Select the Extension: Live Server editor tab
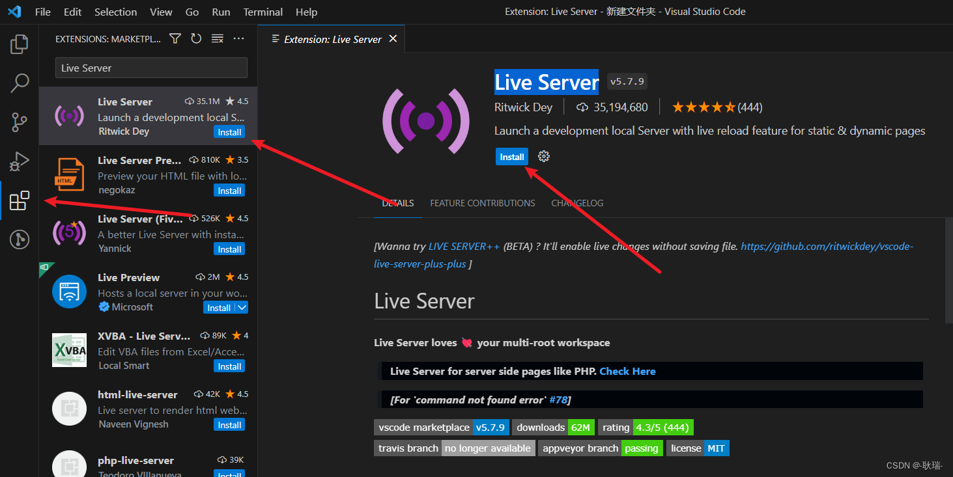Viewport: 953px width, 477px height. [x=332, y=39]
